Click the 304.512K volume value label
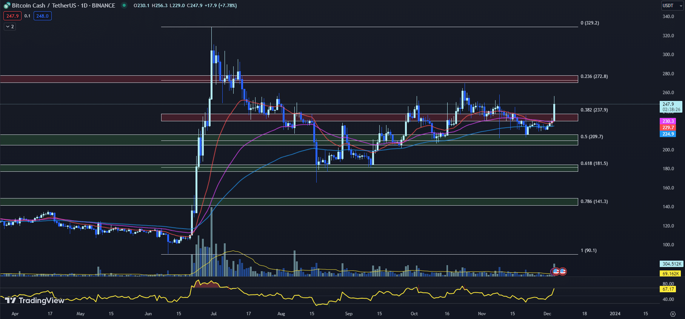The width and height of the screenshot is (685, 319). (671, 264)
